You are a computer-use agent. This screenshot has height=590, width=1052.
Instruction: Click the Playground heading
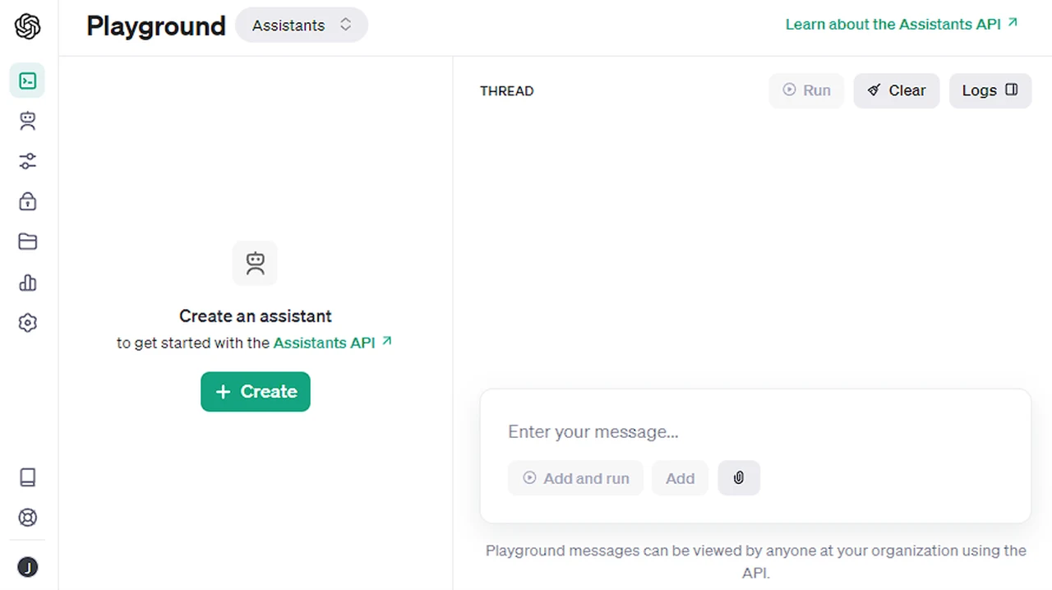coord(156,26)
